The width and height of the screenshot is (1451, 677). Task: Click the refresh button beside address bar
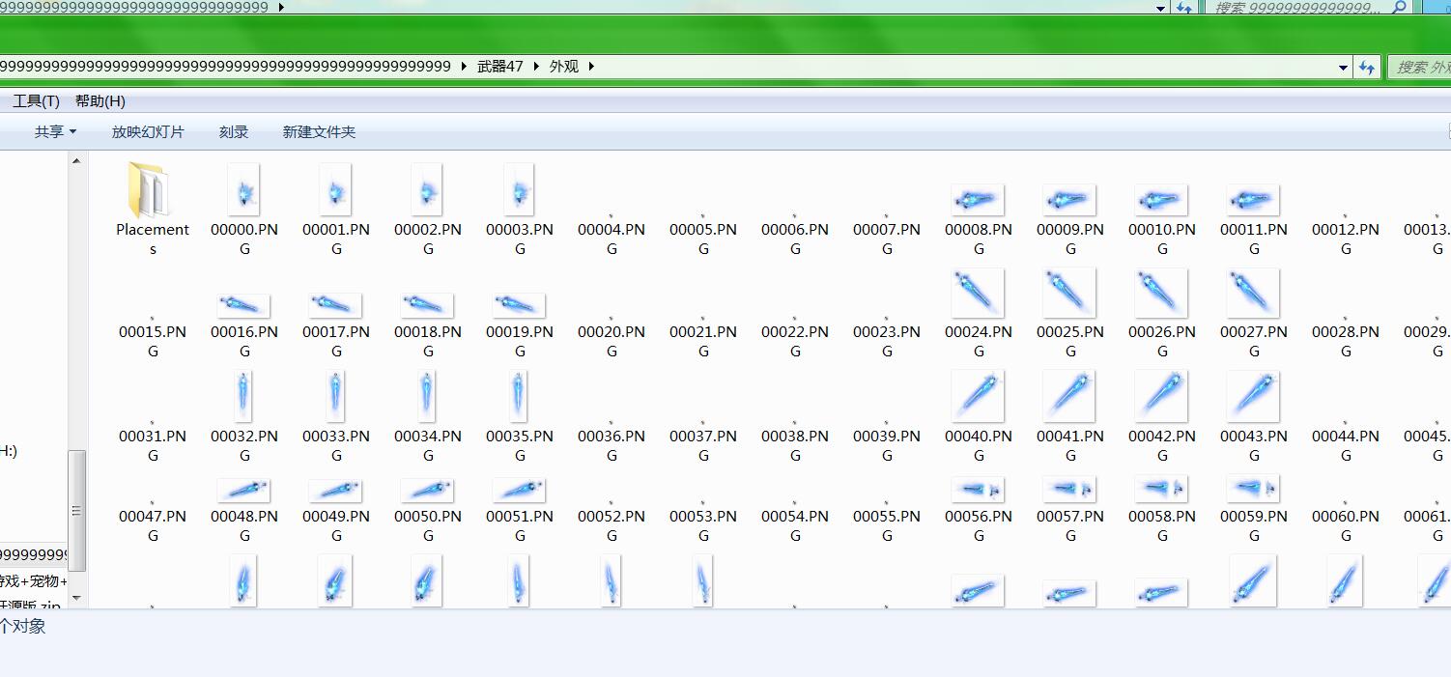click(1366, 68)
